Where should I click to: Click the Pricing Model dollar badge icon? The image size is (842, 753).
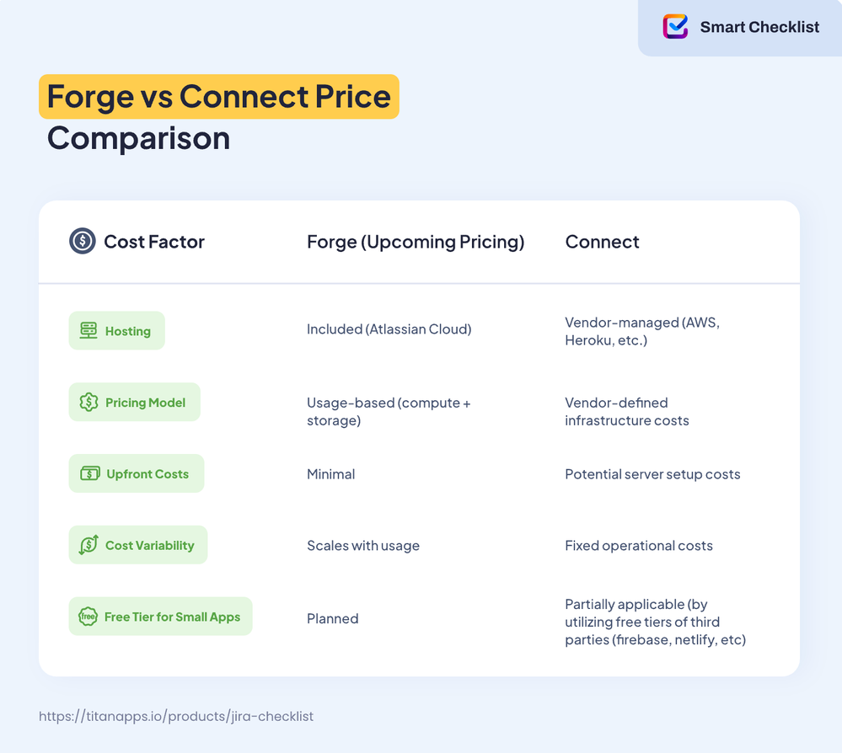coord(88,402)
